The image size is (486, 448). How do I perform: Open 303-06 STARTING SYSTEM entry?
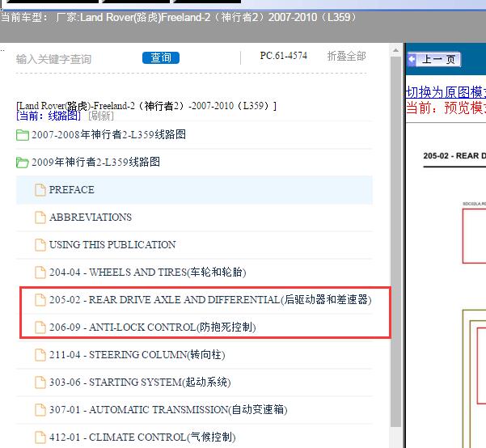140,382
